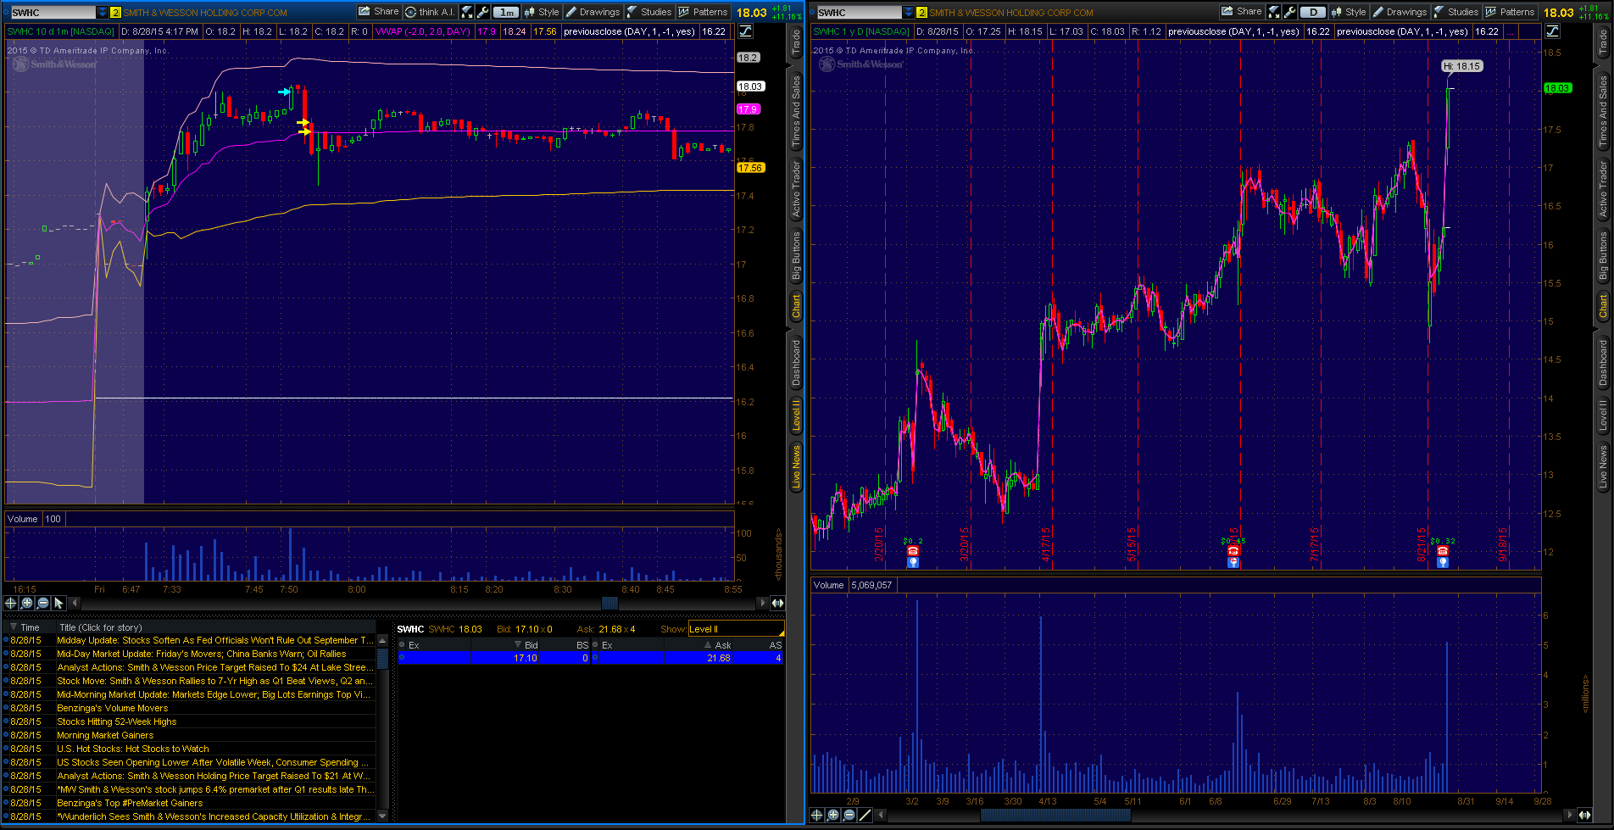
Task: Open the Style menu on the left chart
Action: pyautogui.click(x=541, y=12)
